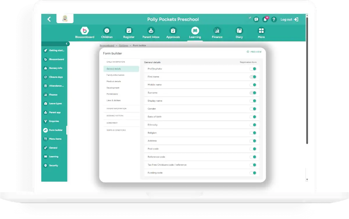
Task: Collapse the left sidebar with chevron
Action: click(x=67, y=44)
